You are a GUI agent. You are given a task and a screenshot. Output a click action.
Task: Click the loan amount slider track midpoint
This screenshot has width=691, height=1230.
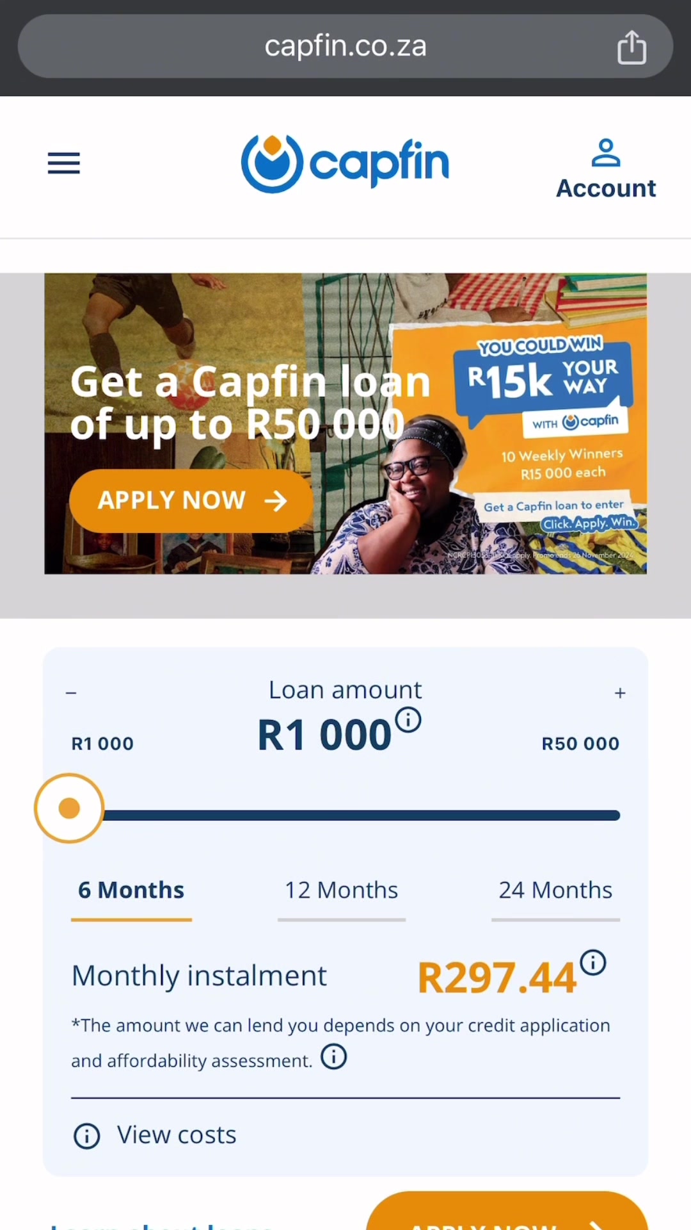click(345, 816)
